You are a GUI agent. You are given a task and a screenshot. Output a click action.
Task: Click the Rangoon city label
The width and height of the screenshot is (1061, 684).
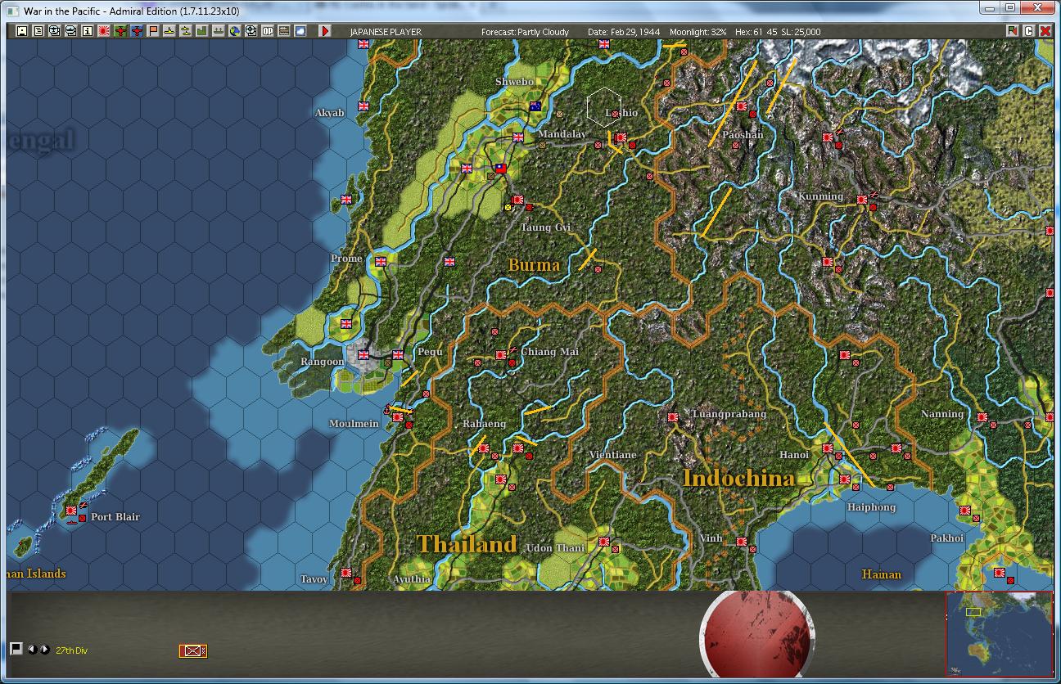(322, 362)
